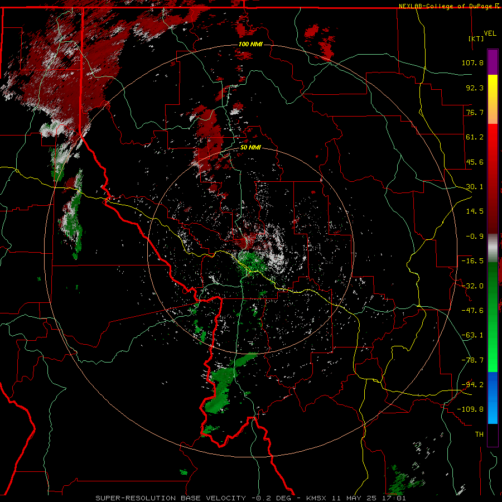Image resolution: width=502 pixels, height=502 pixels.
Task: Select the 92.3 scale value
Action: pyautogui.click(x=475, y=88)
